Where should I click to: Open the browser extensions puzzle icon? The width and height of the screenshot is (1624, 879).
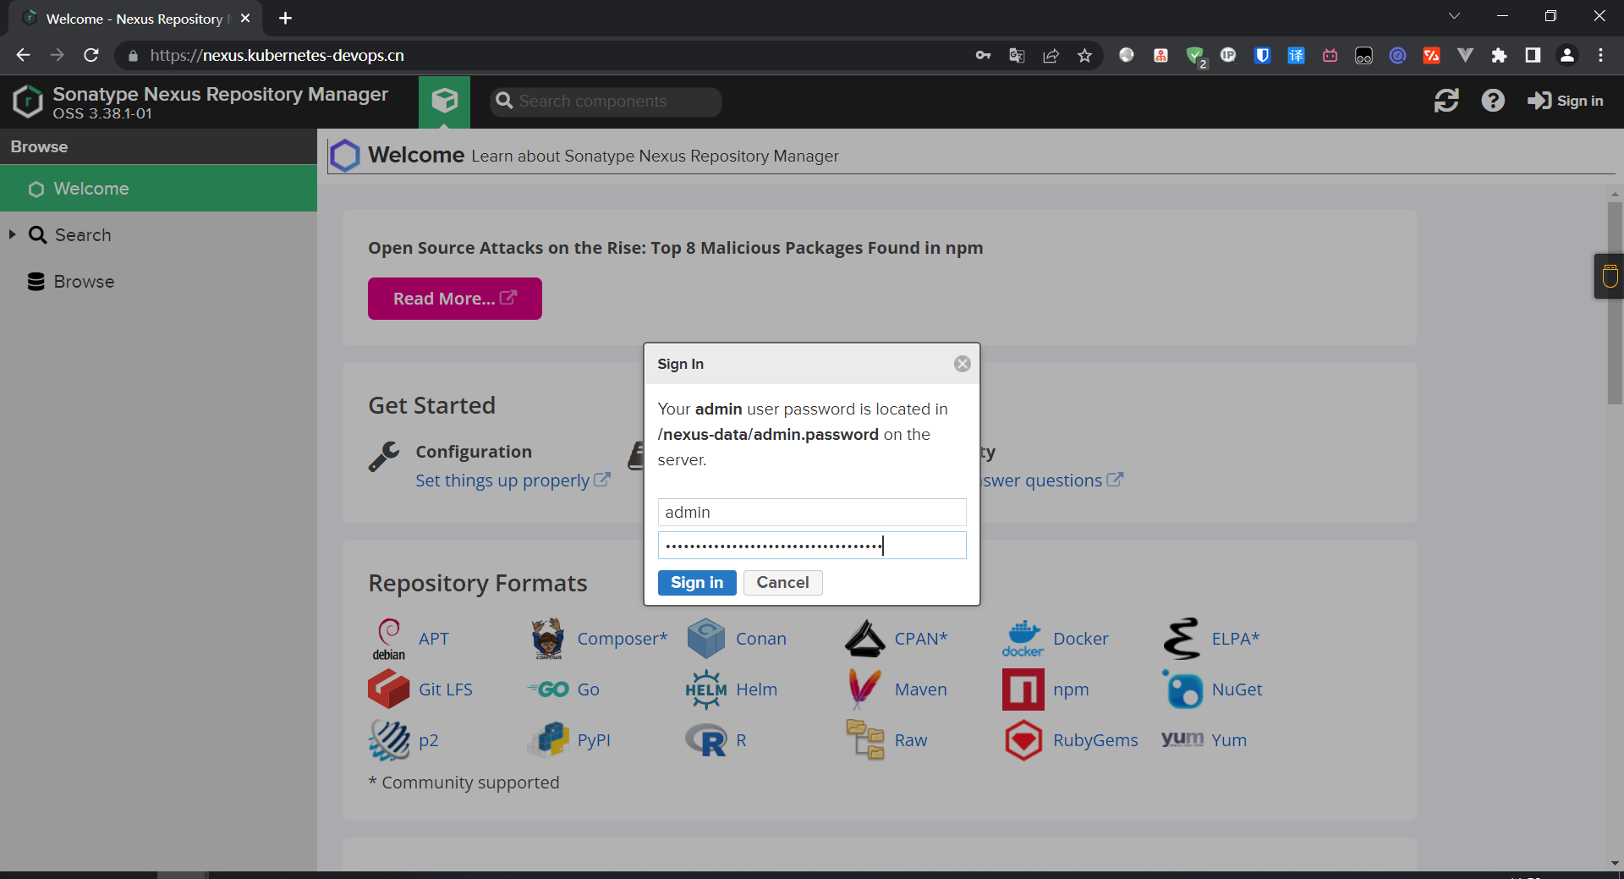pos(1499,55)
